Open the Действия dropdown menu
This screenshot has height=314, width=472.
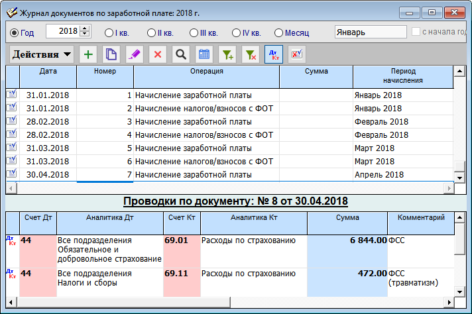tap(42, 54)
